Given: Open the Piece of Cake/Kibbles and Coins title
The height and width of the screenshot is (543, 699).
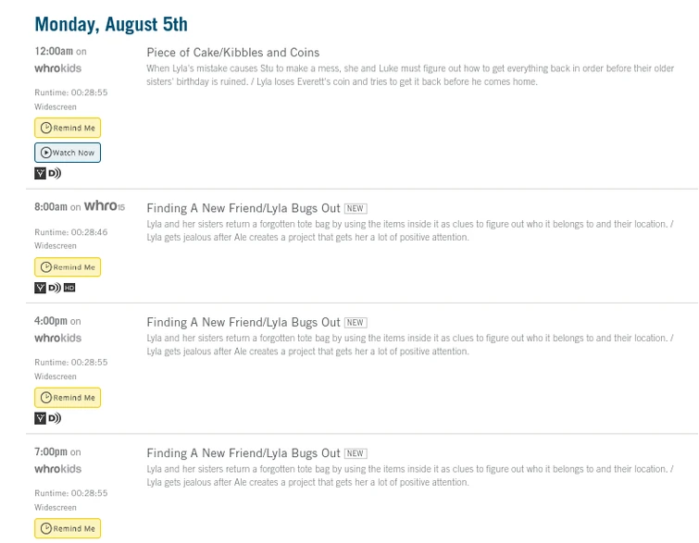Looking at the screenshot, I should (232, 53).
